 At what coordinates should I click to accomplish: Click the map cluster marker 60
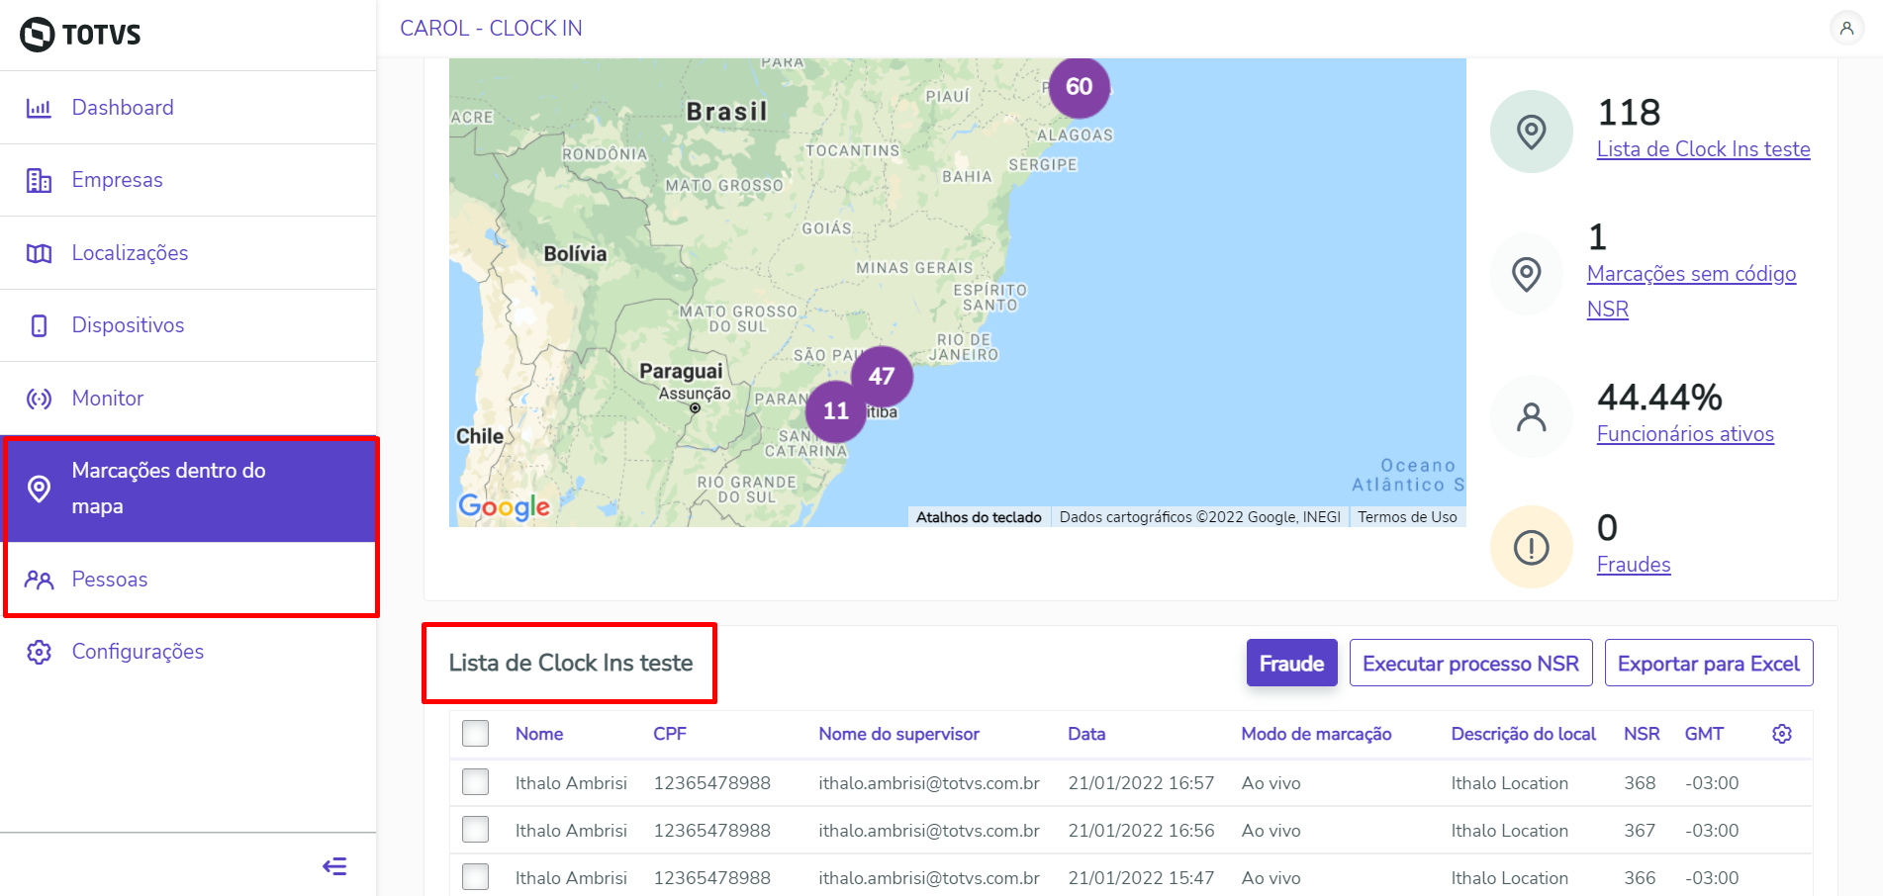pyautogui.click(x=1079, y=87)
